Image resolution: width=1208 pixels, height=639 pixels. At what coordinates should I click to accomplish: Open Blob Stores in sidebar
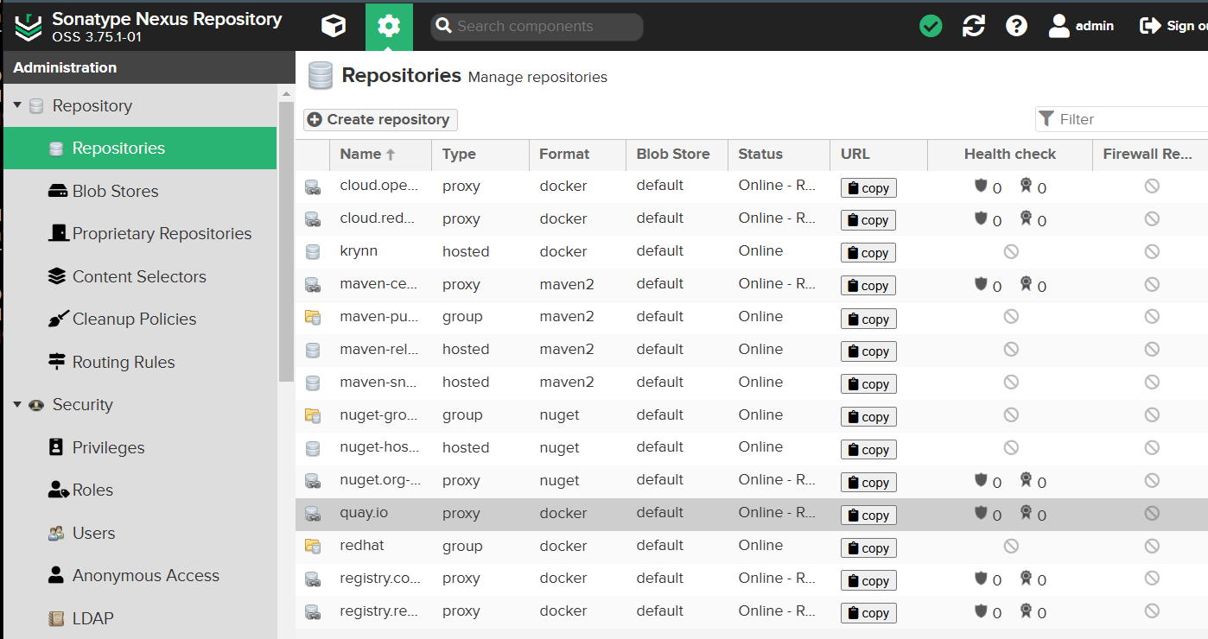(115, 191)
